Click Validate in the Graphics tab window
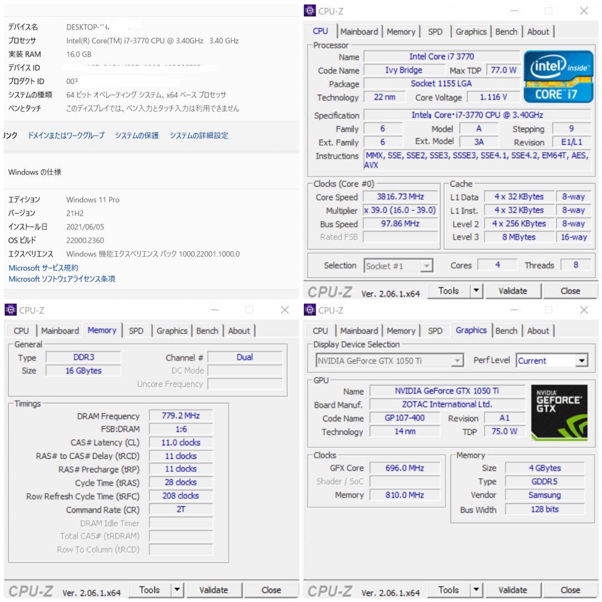This screenshot has width=602, height=602. [x=513, y=590]
